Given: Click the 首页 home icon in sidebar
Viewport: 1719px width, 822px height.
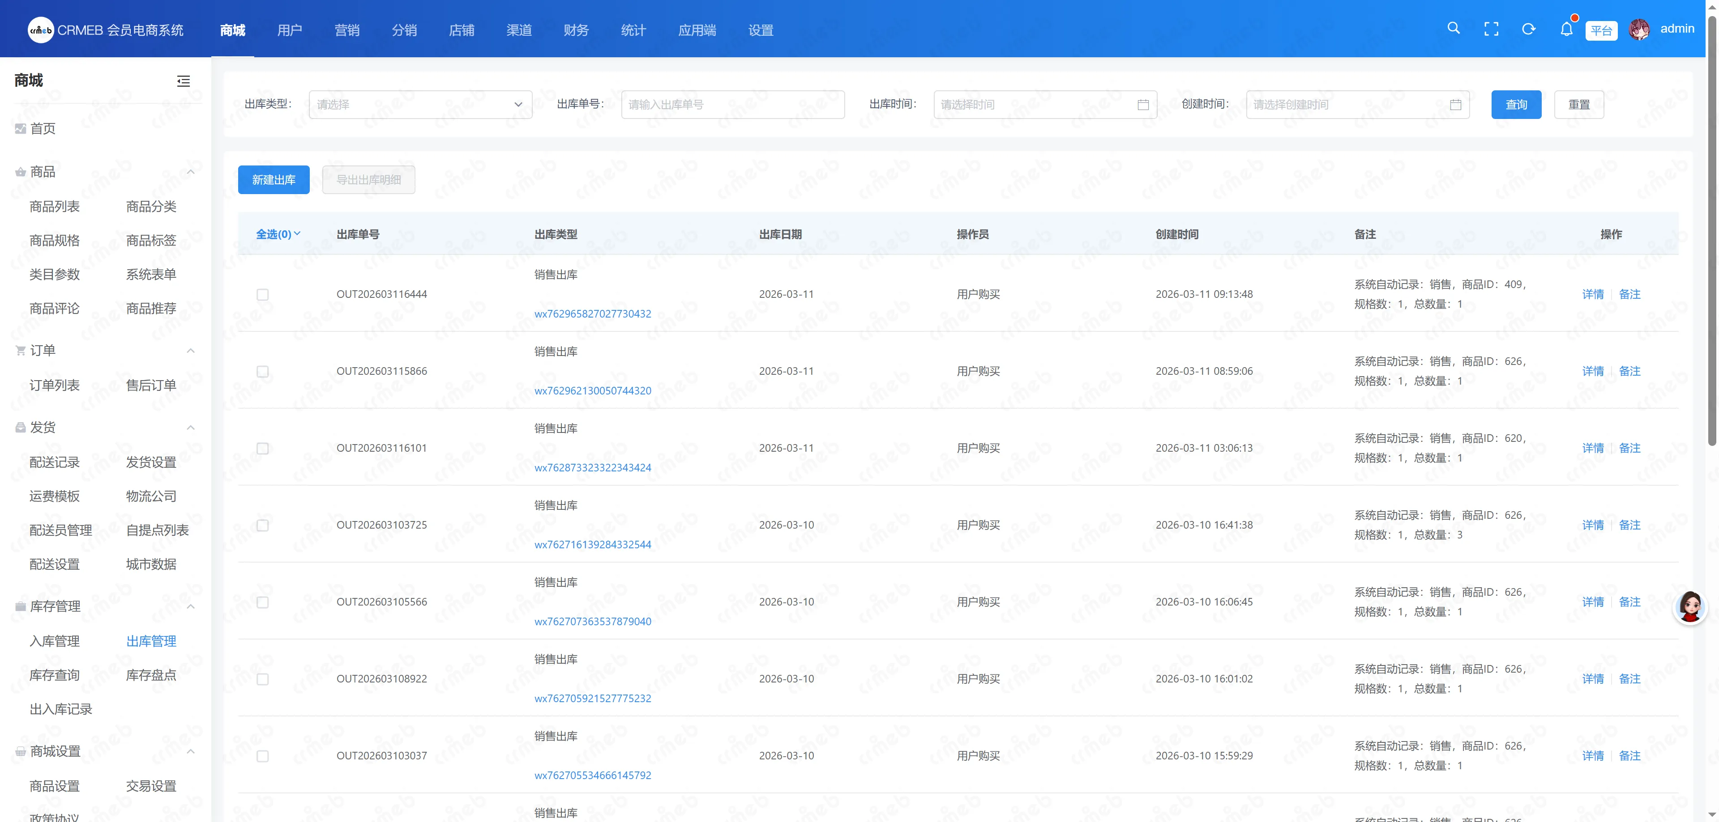Looking at the screenshot, I should pyautogui.click(x=21, y=129).
